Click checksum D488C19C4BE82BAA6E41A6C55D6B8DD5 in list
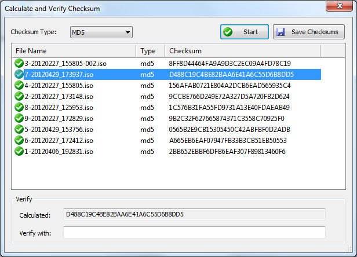This screenshot has height=257, width=357. [x=231, y=74]
